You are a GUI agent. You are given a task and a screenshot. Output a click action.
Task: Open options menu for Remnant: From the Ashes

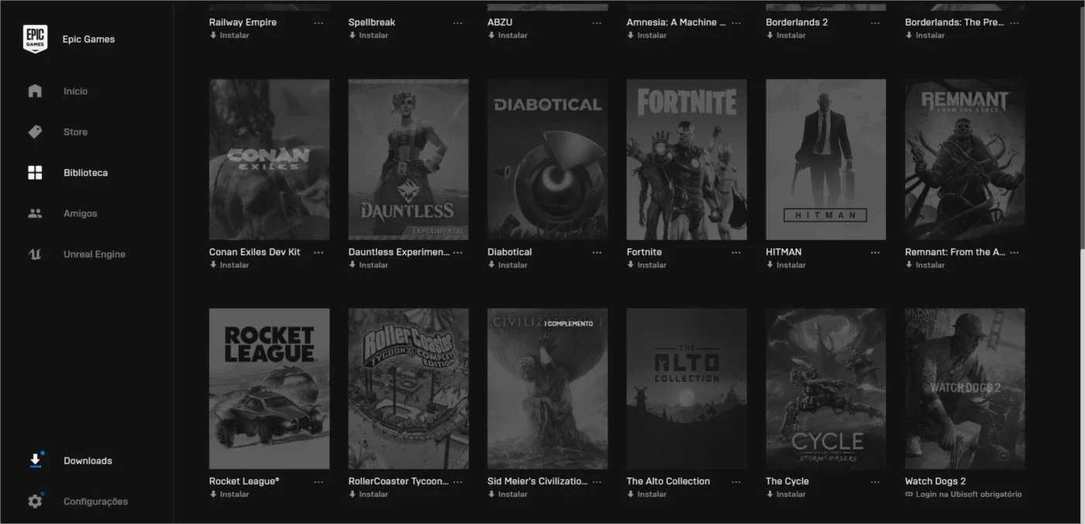pos(1014,253)
